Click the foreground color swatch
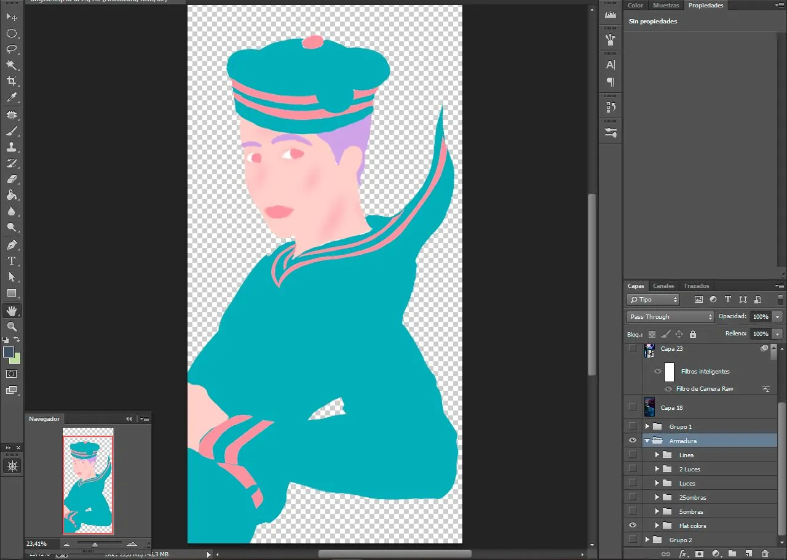This screenshot has height=560, width=787. click(8, 352)
